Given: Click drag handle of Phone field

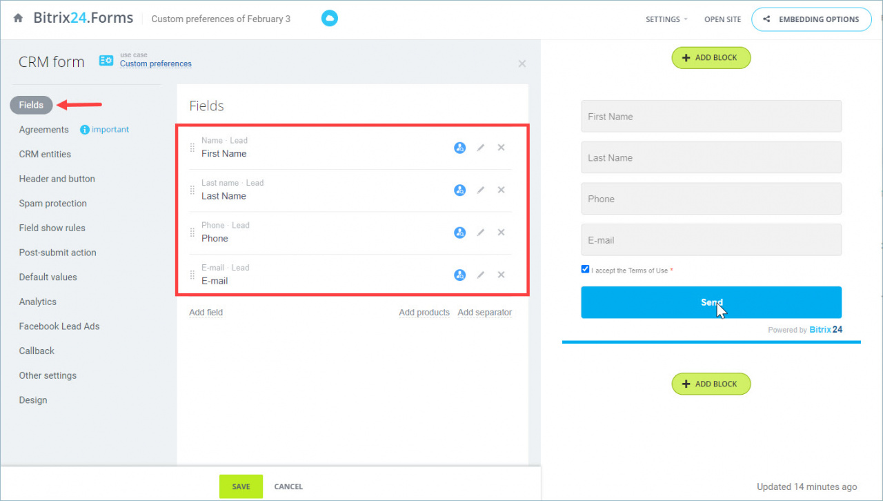Looking at the screenshot, I should (192, 233).
